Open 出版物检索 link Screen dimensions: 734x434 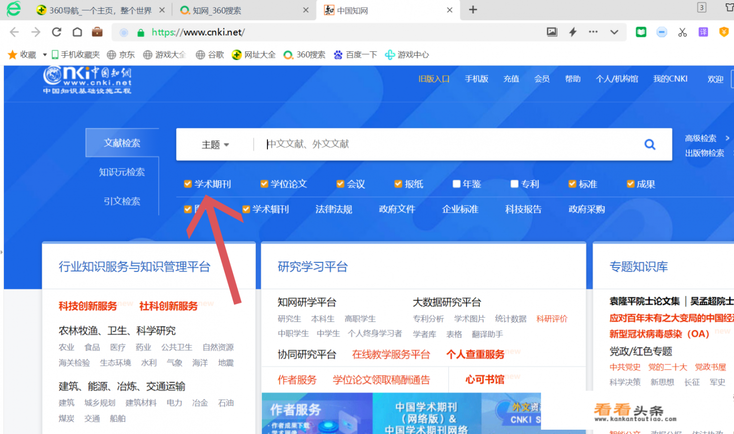coord(705,153)
